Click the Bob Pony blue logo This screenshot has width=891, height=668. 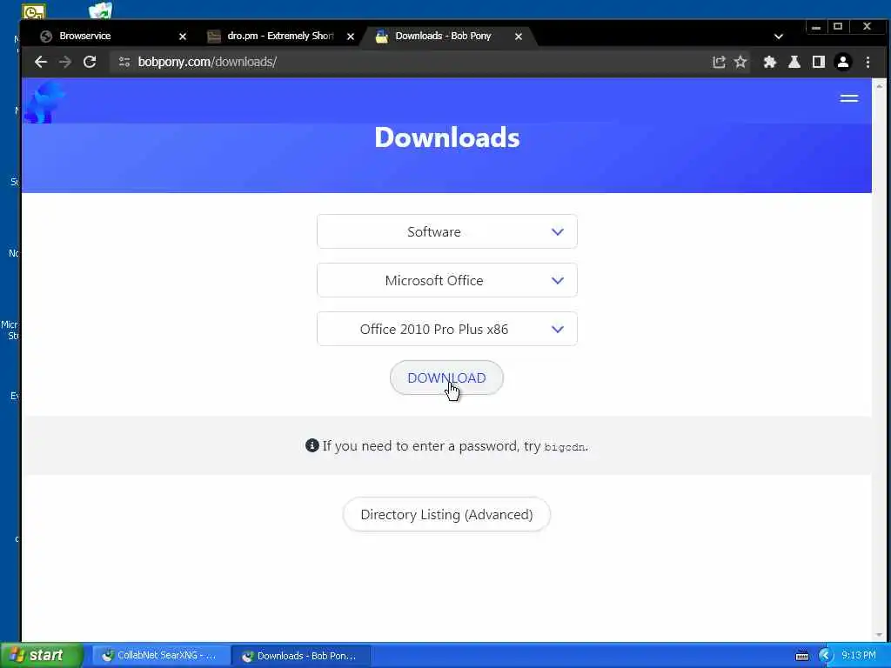(44, 102)
